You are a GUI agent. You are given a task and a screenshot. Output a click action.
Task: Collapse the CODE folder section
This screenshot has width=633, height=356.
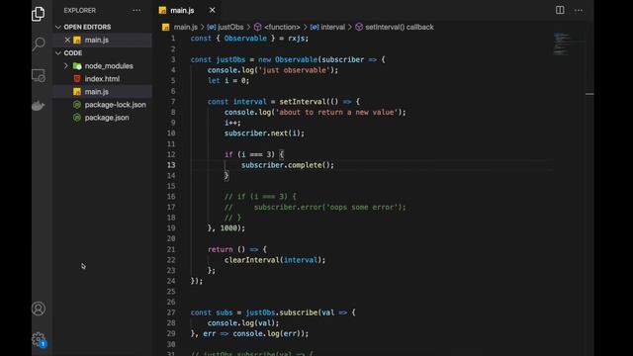(58, 52)
